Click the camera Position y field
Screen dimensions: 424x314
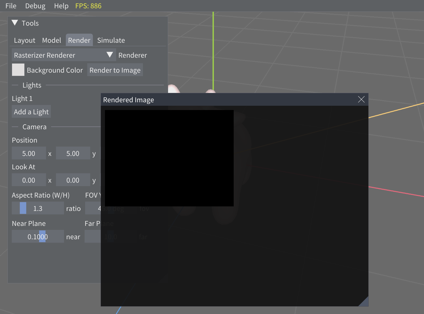tap(73, 154)
